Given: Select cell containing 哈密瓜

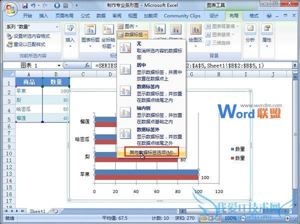Looking at the screenshot, I should click(x=29, y=109).
